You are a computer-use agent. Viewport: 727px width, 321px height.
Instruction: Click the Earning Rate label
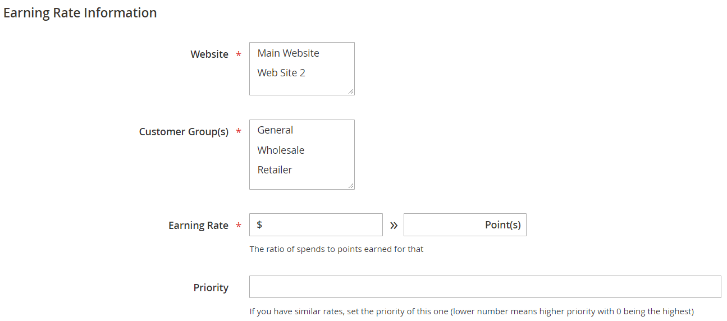[198, 226]
